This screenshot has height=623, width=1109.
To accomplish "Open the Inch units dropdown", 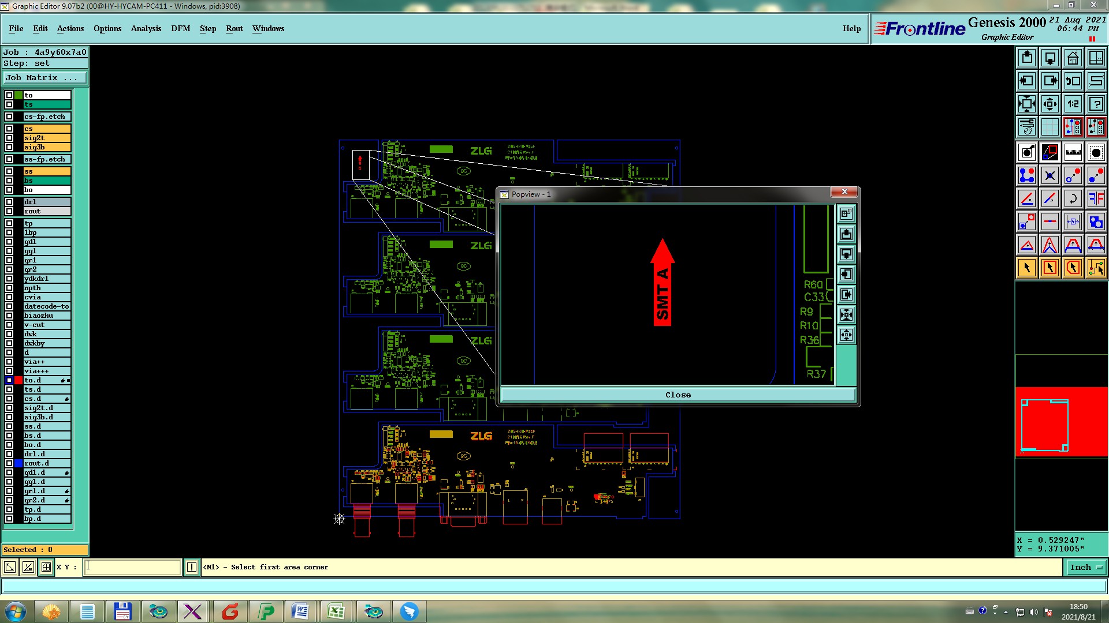I will (x=1086, y=567).
